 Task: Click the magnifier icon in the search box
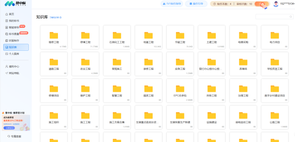[x=291, y=17]
